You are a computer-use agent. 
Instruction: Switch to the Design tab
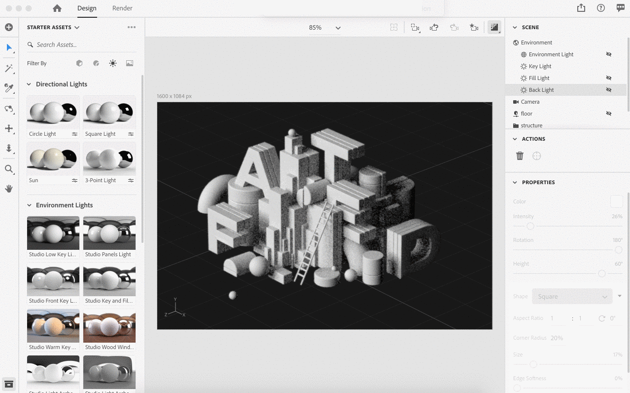point(87,8)
